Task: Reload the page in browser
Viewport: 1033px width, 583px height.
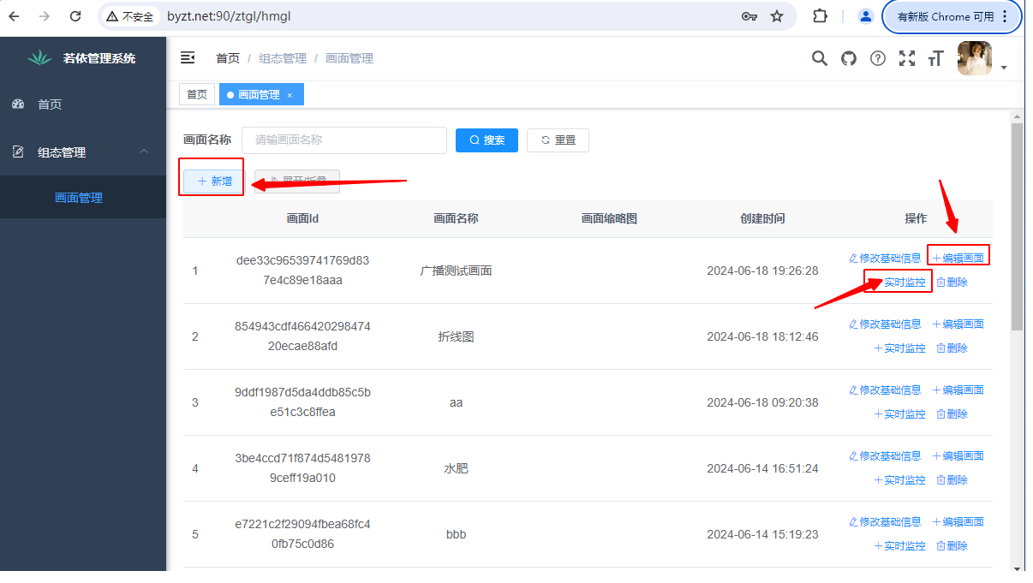Action: 75,16
